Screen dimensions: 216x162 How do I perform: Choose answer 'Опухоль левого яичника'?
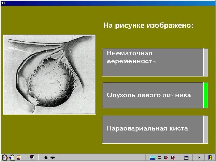[153, 95]
